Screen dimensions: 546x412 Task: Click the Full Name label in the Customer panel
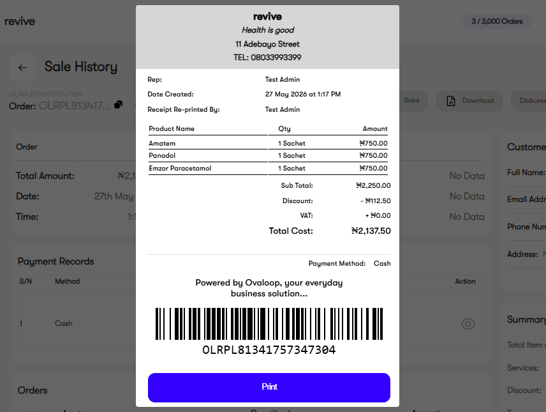(526, 172)
